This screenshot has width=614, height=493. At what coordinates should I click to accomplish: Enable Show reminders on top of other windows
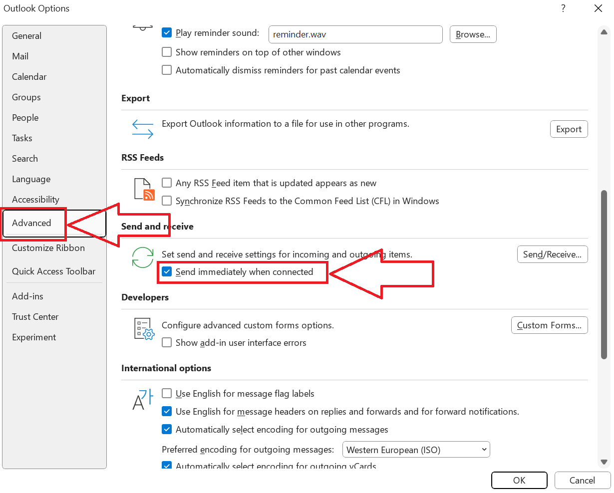tap(167, 52)
